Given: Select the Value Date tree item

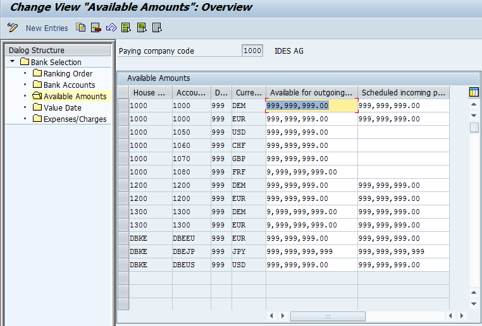Looking at the screenshot, I should [x=62, y=107].
